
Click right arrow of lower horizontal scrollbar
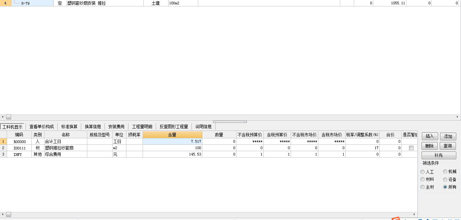[415, 215]
